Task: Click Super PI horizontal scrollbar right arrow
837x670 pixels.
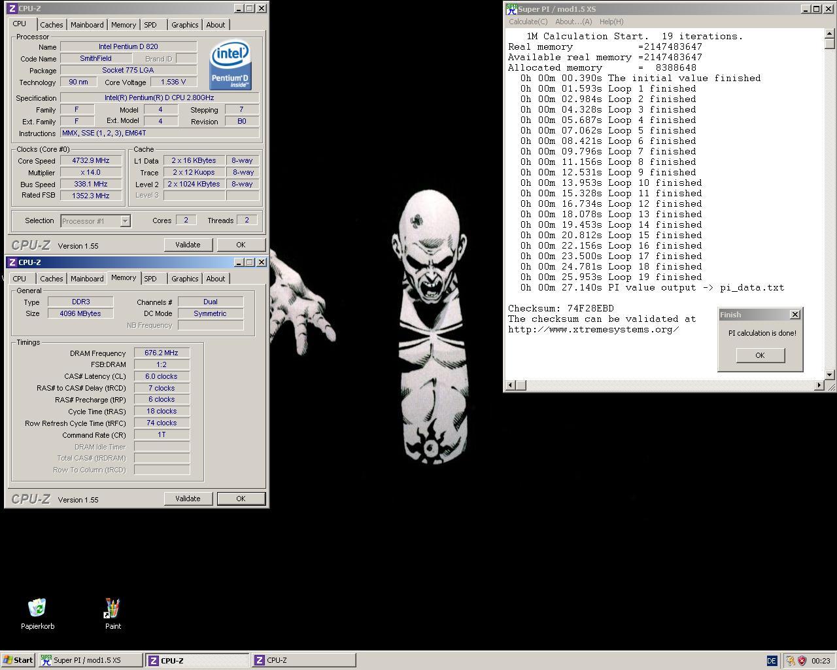Action: tap(819, 385)
